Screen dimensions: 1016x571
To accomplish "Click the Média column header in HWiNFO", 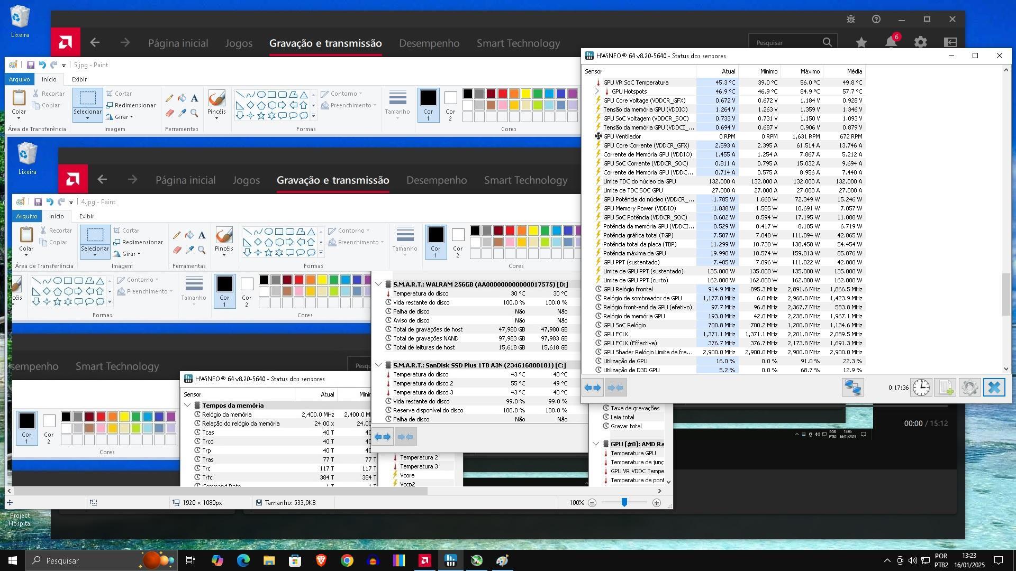I will pyautogui.click(x=844, y=71).
